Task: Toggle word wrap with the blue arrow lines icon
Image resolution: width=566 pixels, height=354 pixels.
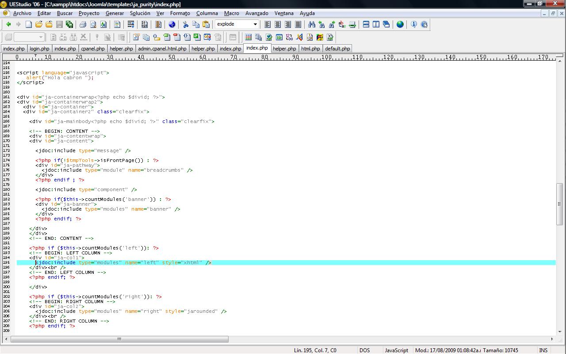Action: [131, 24]
